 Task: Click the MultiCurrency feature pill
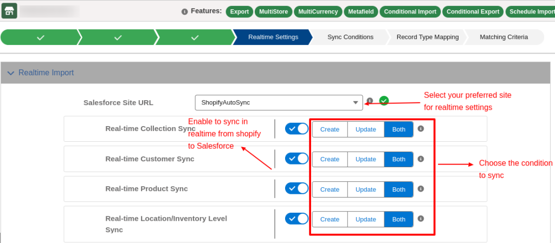(x=318, y=12)
